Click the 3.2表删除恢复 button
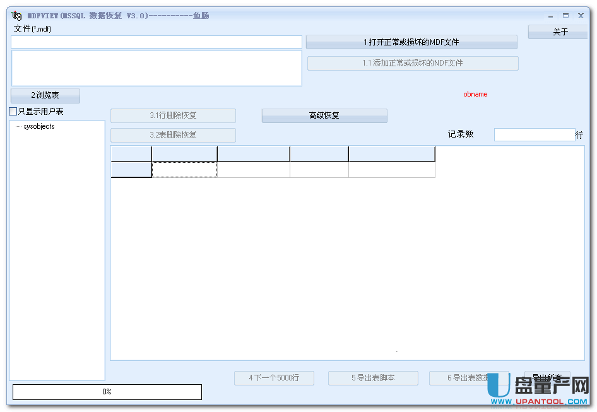This screenshot has width=597, height=412. (x=173, y=135)
